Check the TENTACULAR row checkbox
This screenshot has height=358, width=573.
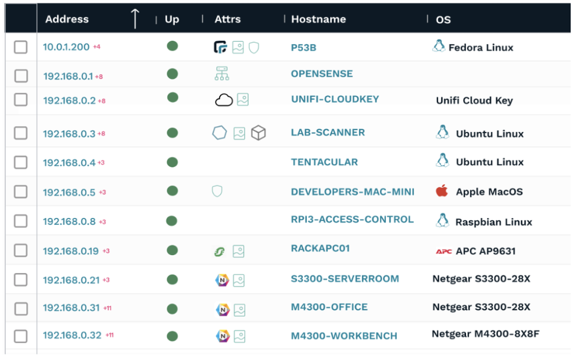coord(20,162)
